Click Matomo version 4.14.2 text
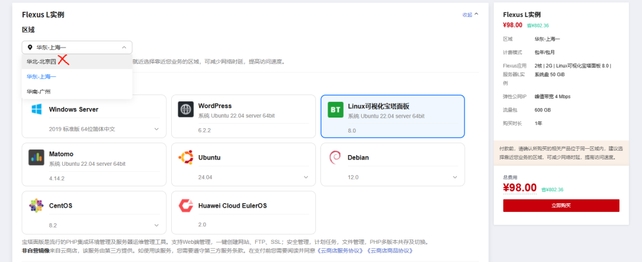Image resolution: width=642 pixels, height=262 pixels. click(56, 179)
